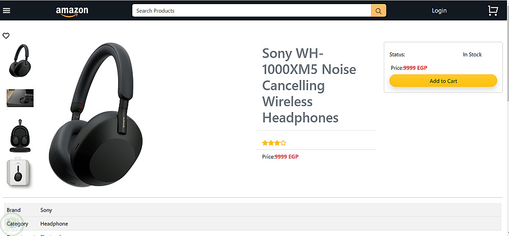Click the Headphone category value
The height and width of the screenshot is (236, 509).
click(54, 224)
